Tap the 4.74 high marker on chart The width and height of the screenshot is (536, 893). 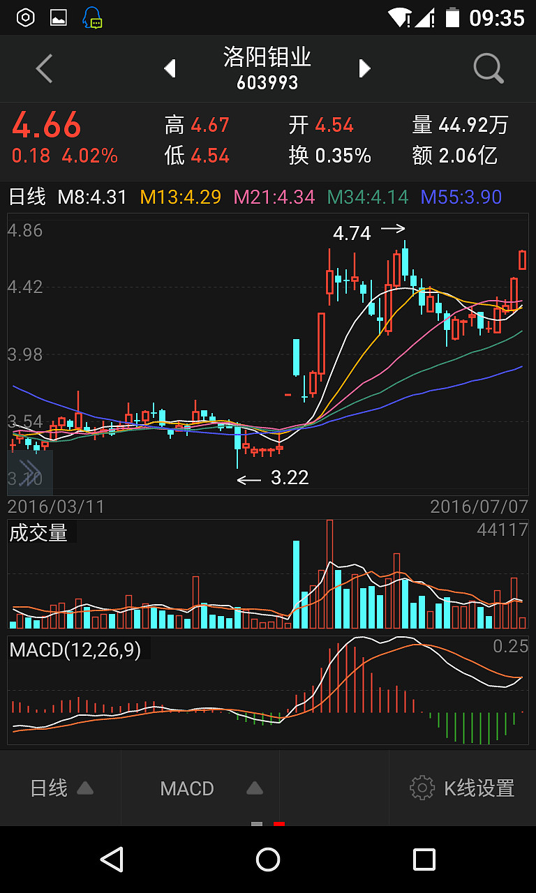pyautogui.click(x=352, y=233)
